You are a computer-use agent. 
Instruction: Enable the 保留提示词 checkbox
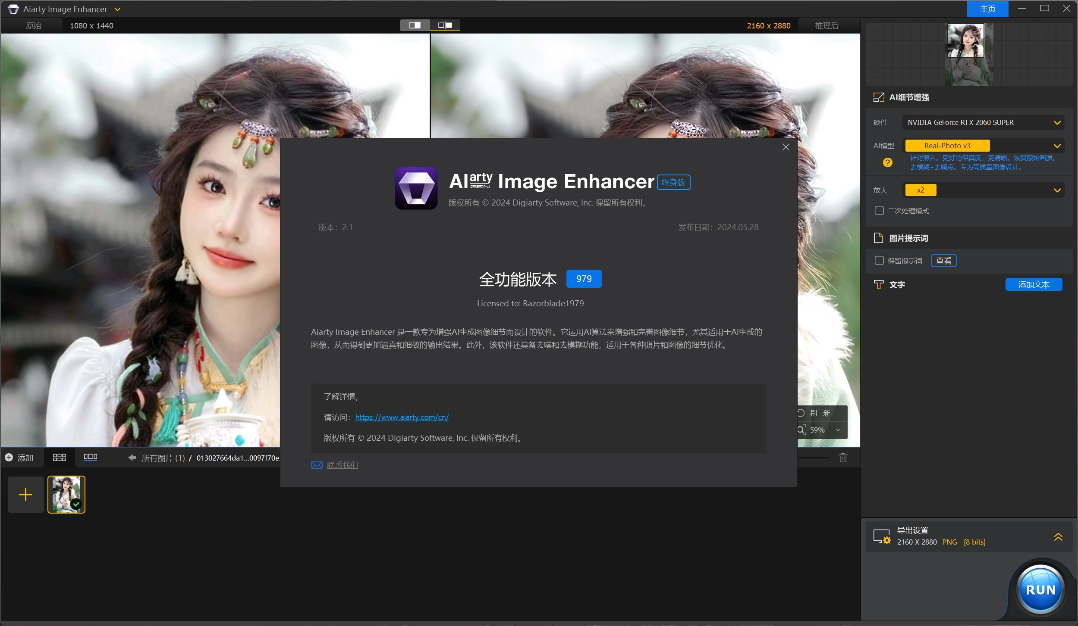tap(879, 261)
